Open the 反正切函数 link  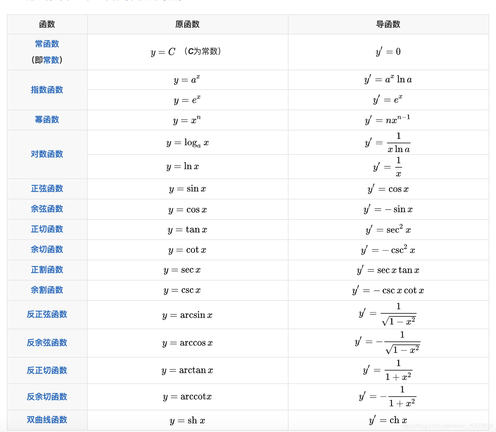click(x=47, y=370)
